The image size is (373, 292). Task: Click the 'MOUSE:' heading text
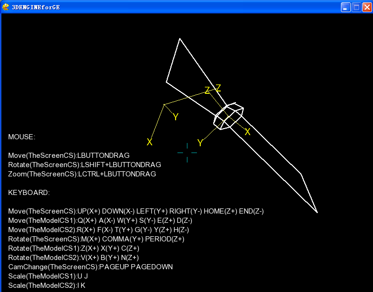(22, 137)
